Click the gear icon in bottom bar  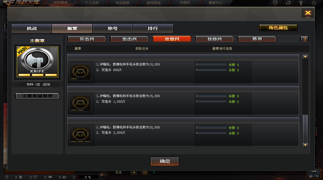pyautogui.click(x=145, y=172)
